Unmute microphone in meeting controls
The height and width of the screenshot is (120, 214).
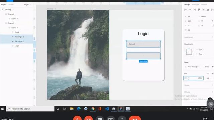(x=77, y=118)
